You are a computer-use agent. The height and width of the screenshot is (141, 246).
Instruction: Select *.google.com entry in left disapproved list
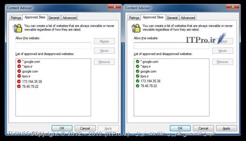pyautogui.click(x=31, y=62)
